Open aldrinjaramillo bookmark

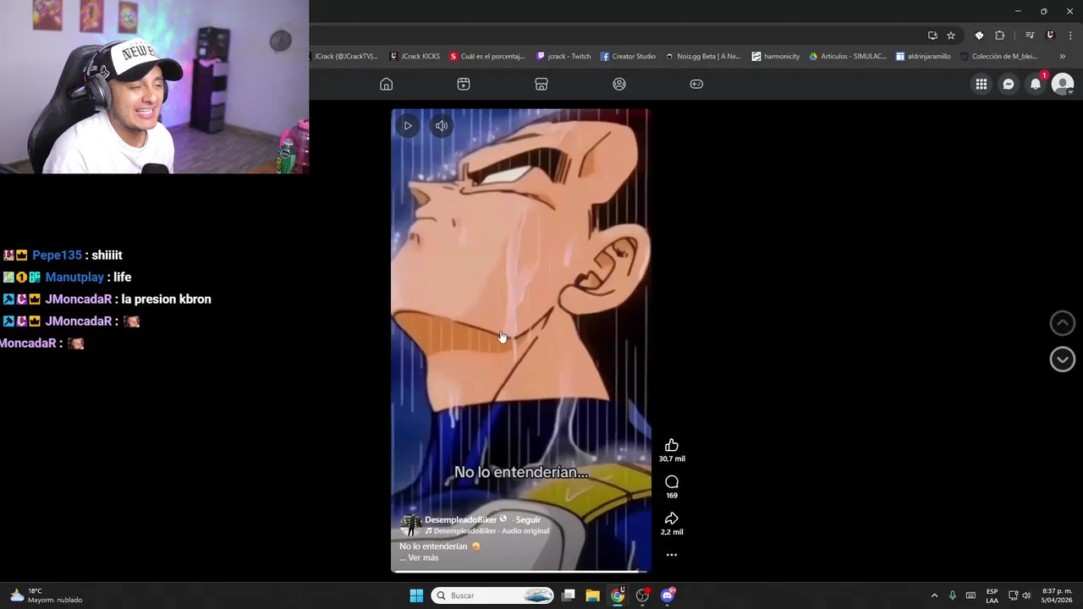tap(923, 57)
